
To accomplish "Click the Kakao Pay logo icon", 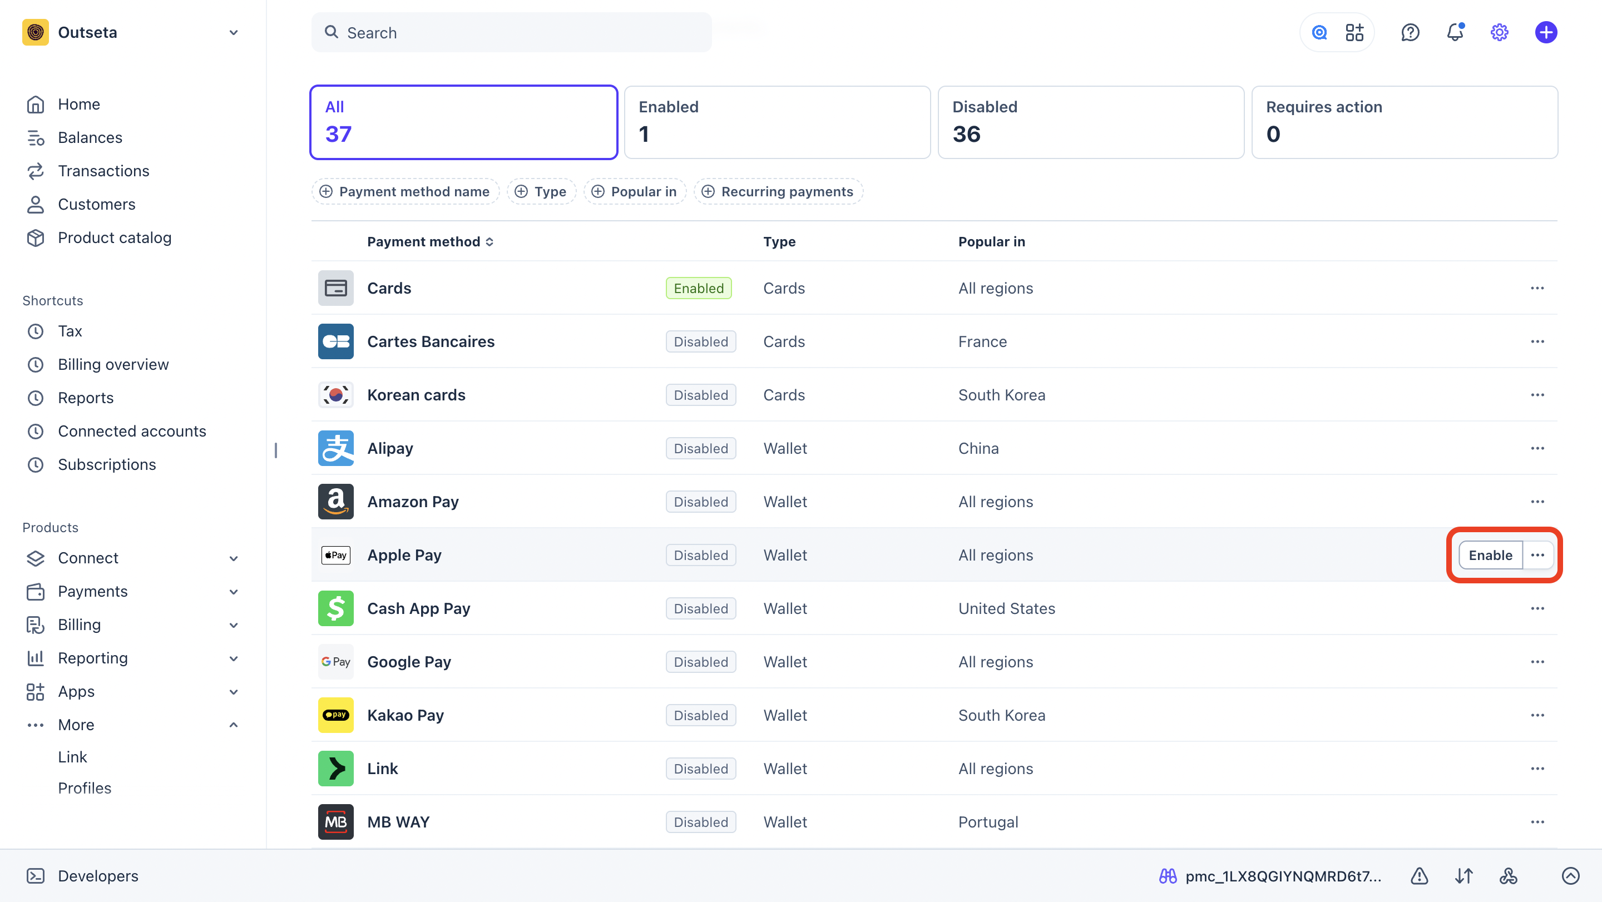I will [x=336, y=716].
